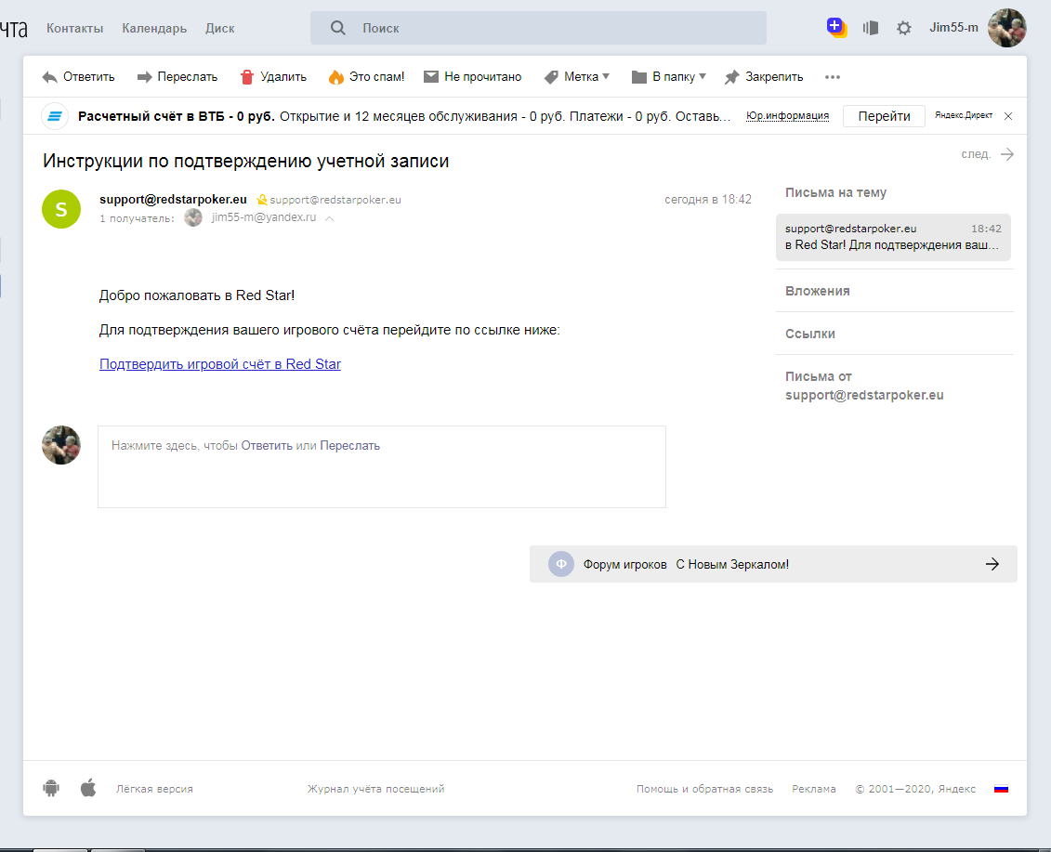Open the Android app icon in footer

(51, 789)
